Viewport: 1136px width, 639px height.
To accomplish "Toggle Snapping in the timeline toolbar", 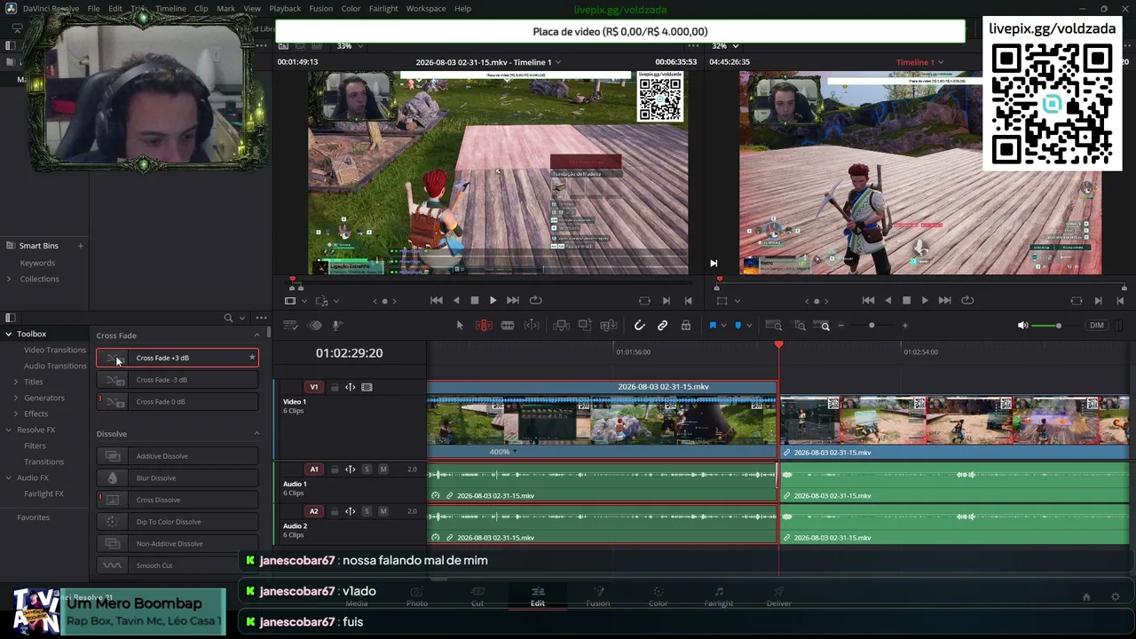I will [x=639, y=326].
